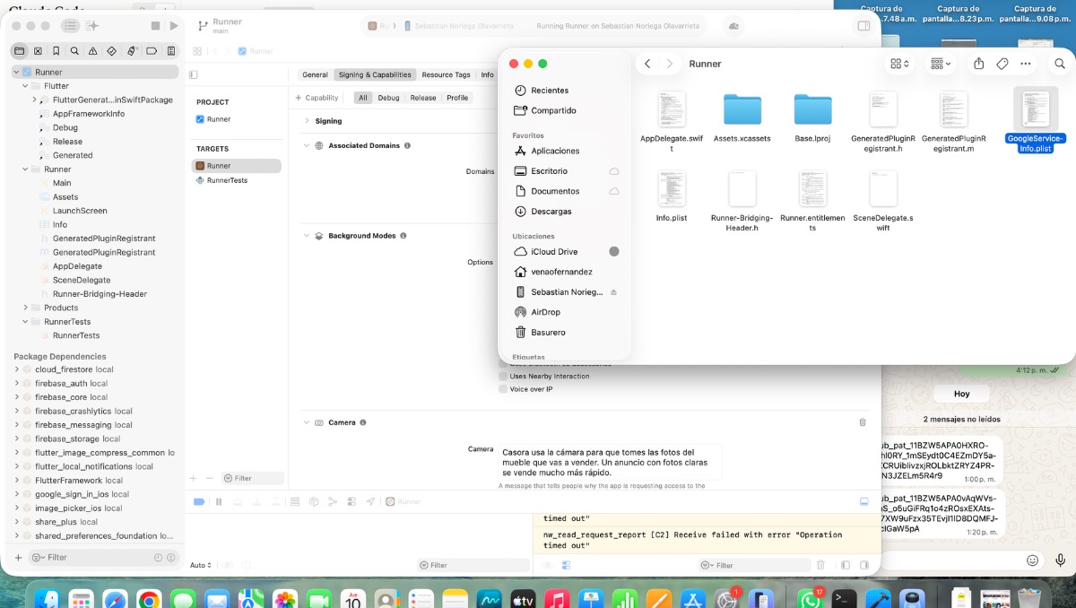Delete the Camera capability with its trash icon

click(863, 422)
